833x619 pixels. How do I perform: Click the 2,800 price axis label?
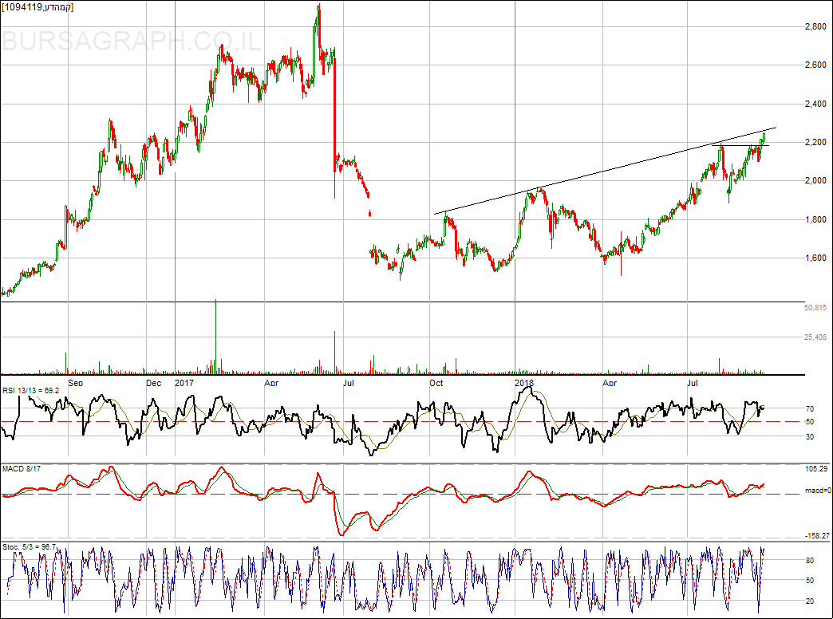coord(814,26)
